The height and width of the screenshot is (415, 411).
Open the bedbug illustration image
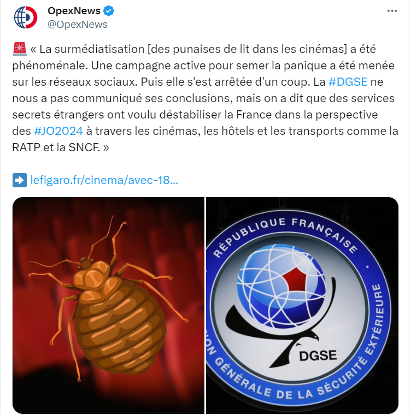coord(108,305)
